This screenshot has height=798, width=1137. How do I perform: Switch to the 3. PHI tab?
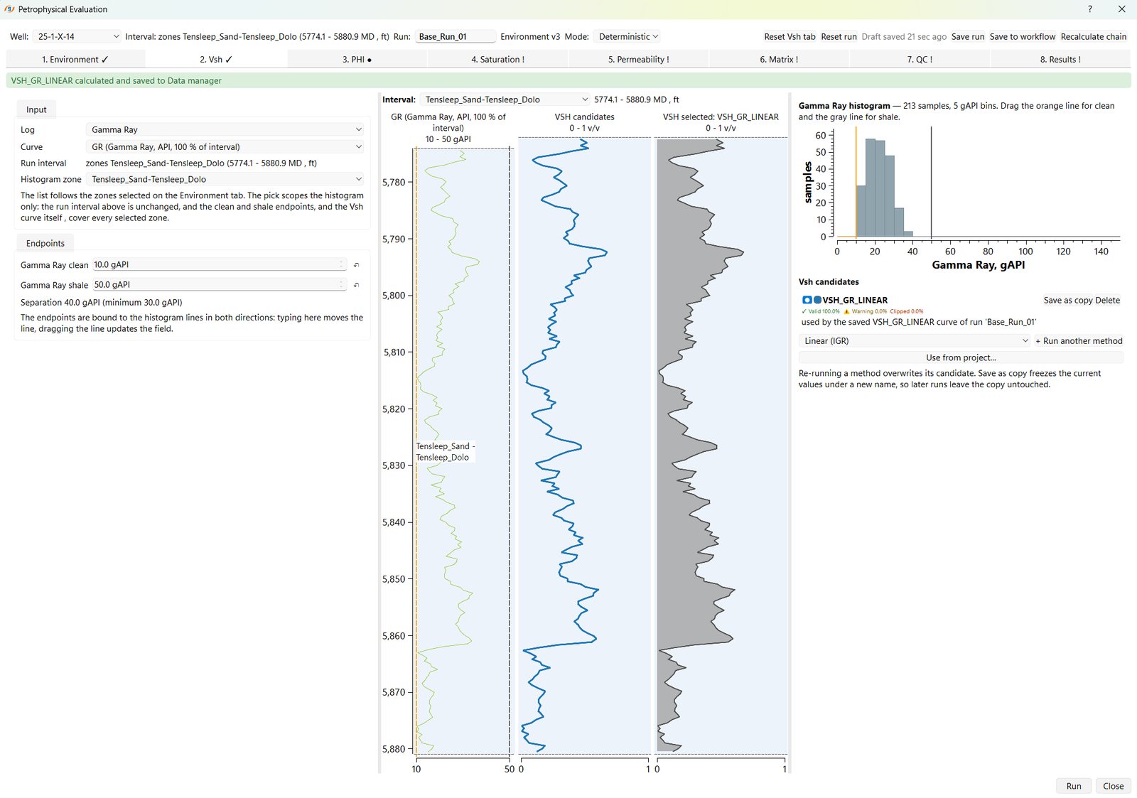point(357,60)
